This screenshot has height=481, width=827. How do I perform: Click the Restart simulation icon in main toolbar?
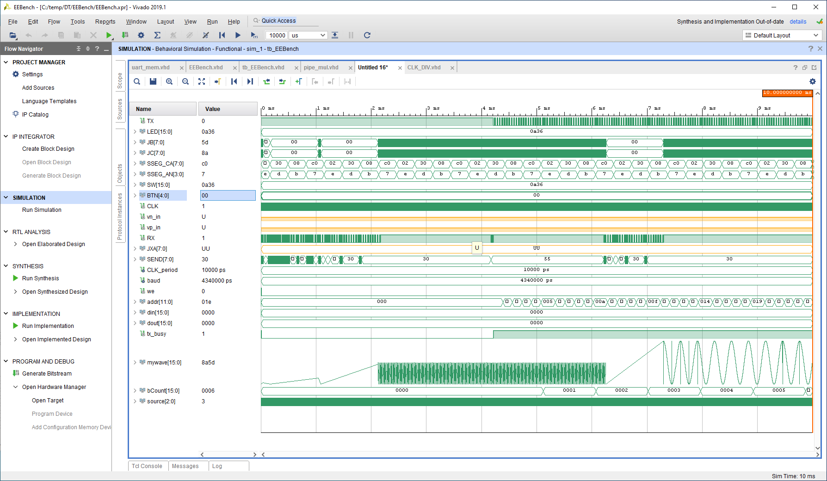[x=222, y=35]
